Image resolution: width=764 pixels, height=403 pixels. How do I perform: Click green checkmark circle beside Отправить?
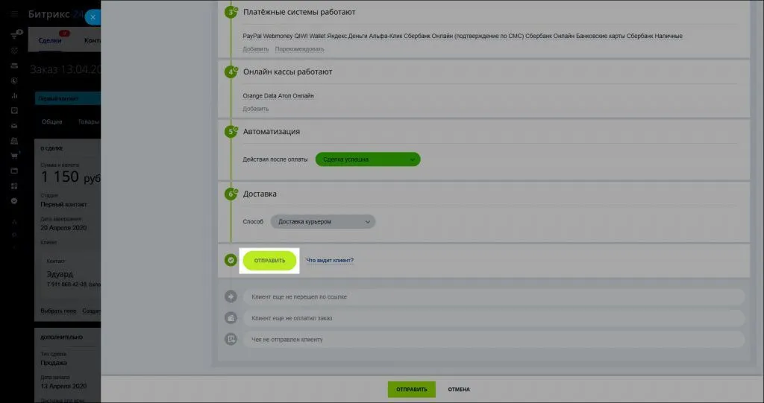point(231,260)
